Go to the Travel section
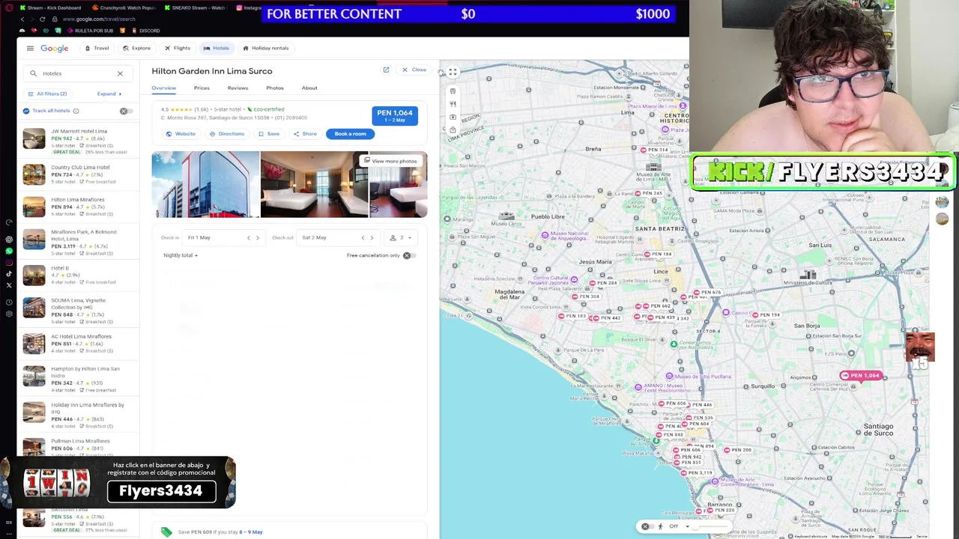This screenshot has height=539, width=959. (x=97, y=48)
